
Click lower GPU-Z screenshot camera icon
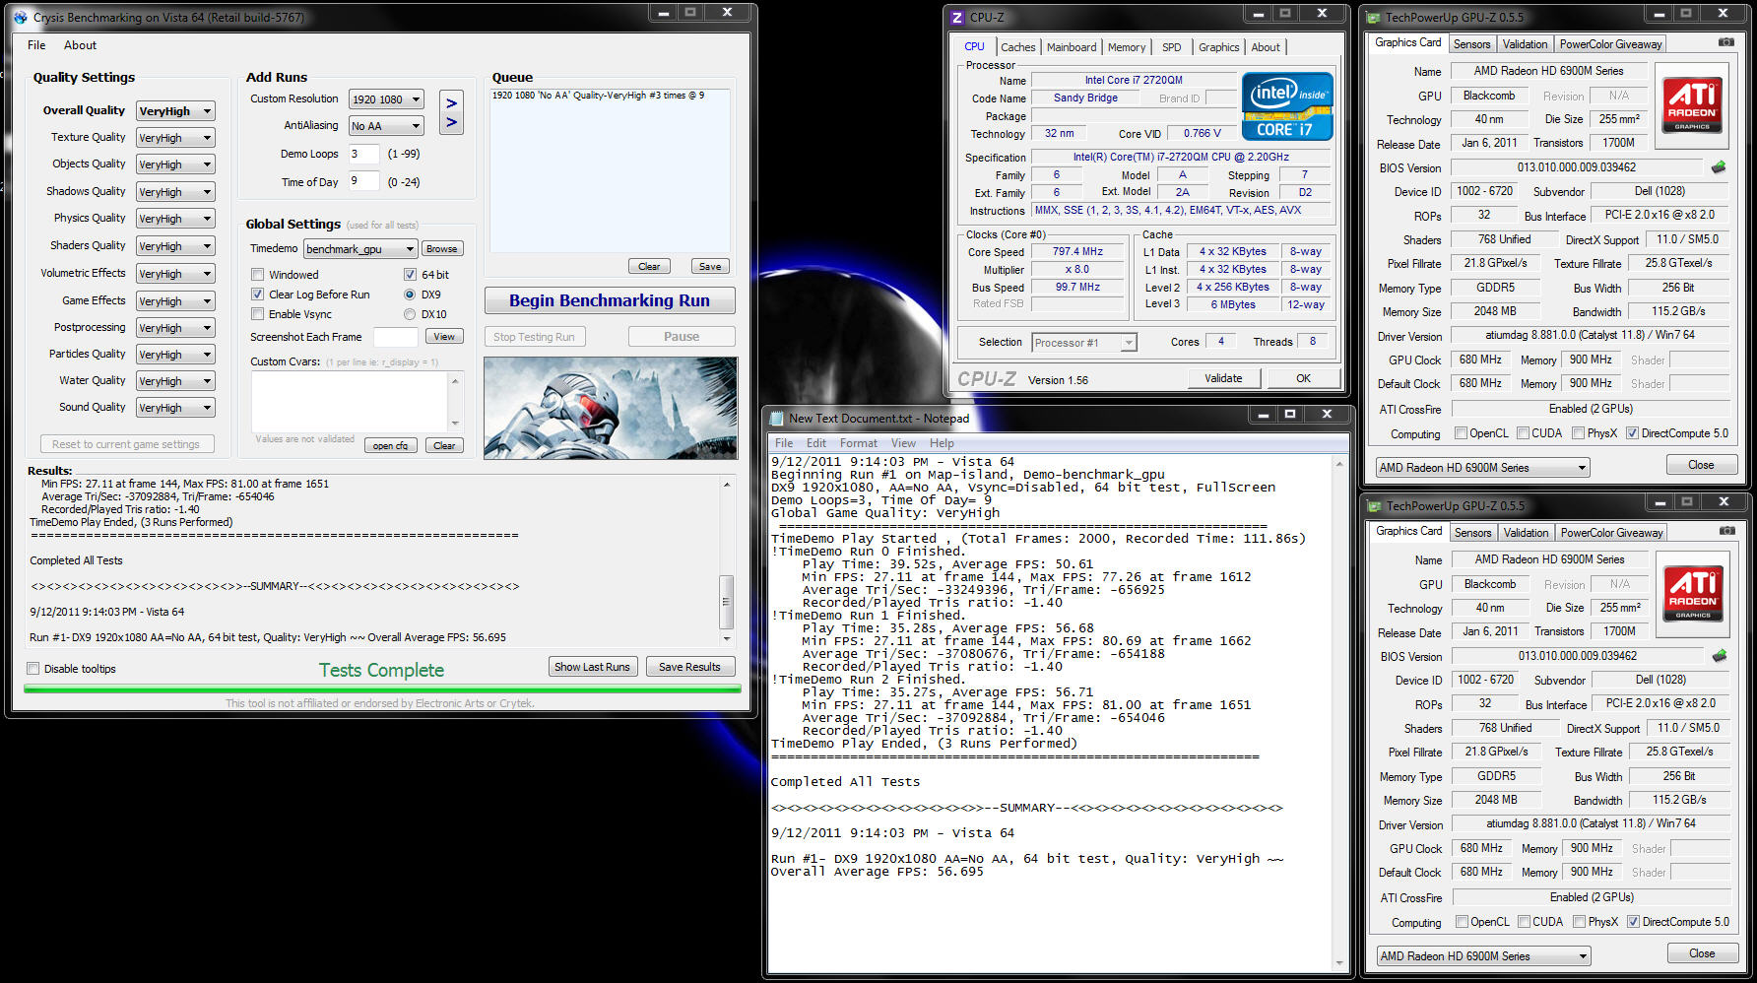1726,531
